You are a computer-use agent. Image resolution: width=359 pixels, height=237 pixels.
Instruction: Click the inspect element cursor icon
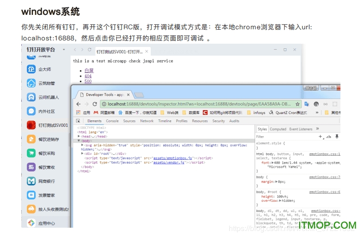coord(77,121)
